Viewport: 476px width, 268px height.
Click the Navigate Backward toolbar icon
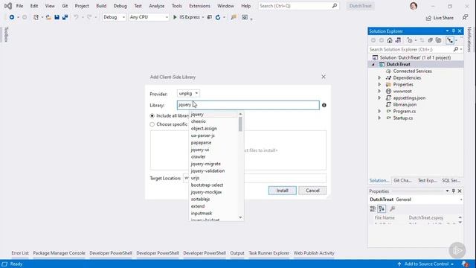pyautogui.click(x=12, y=17)
